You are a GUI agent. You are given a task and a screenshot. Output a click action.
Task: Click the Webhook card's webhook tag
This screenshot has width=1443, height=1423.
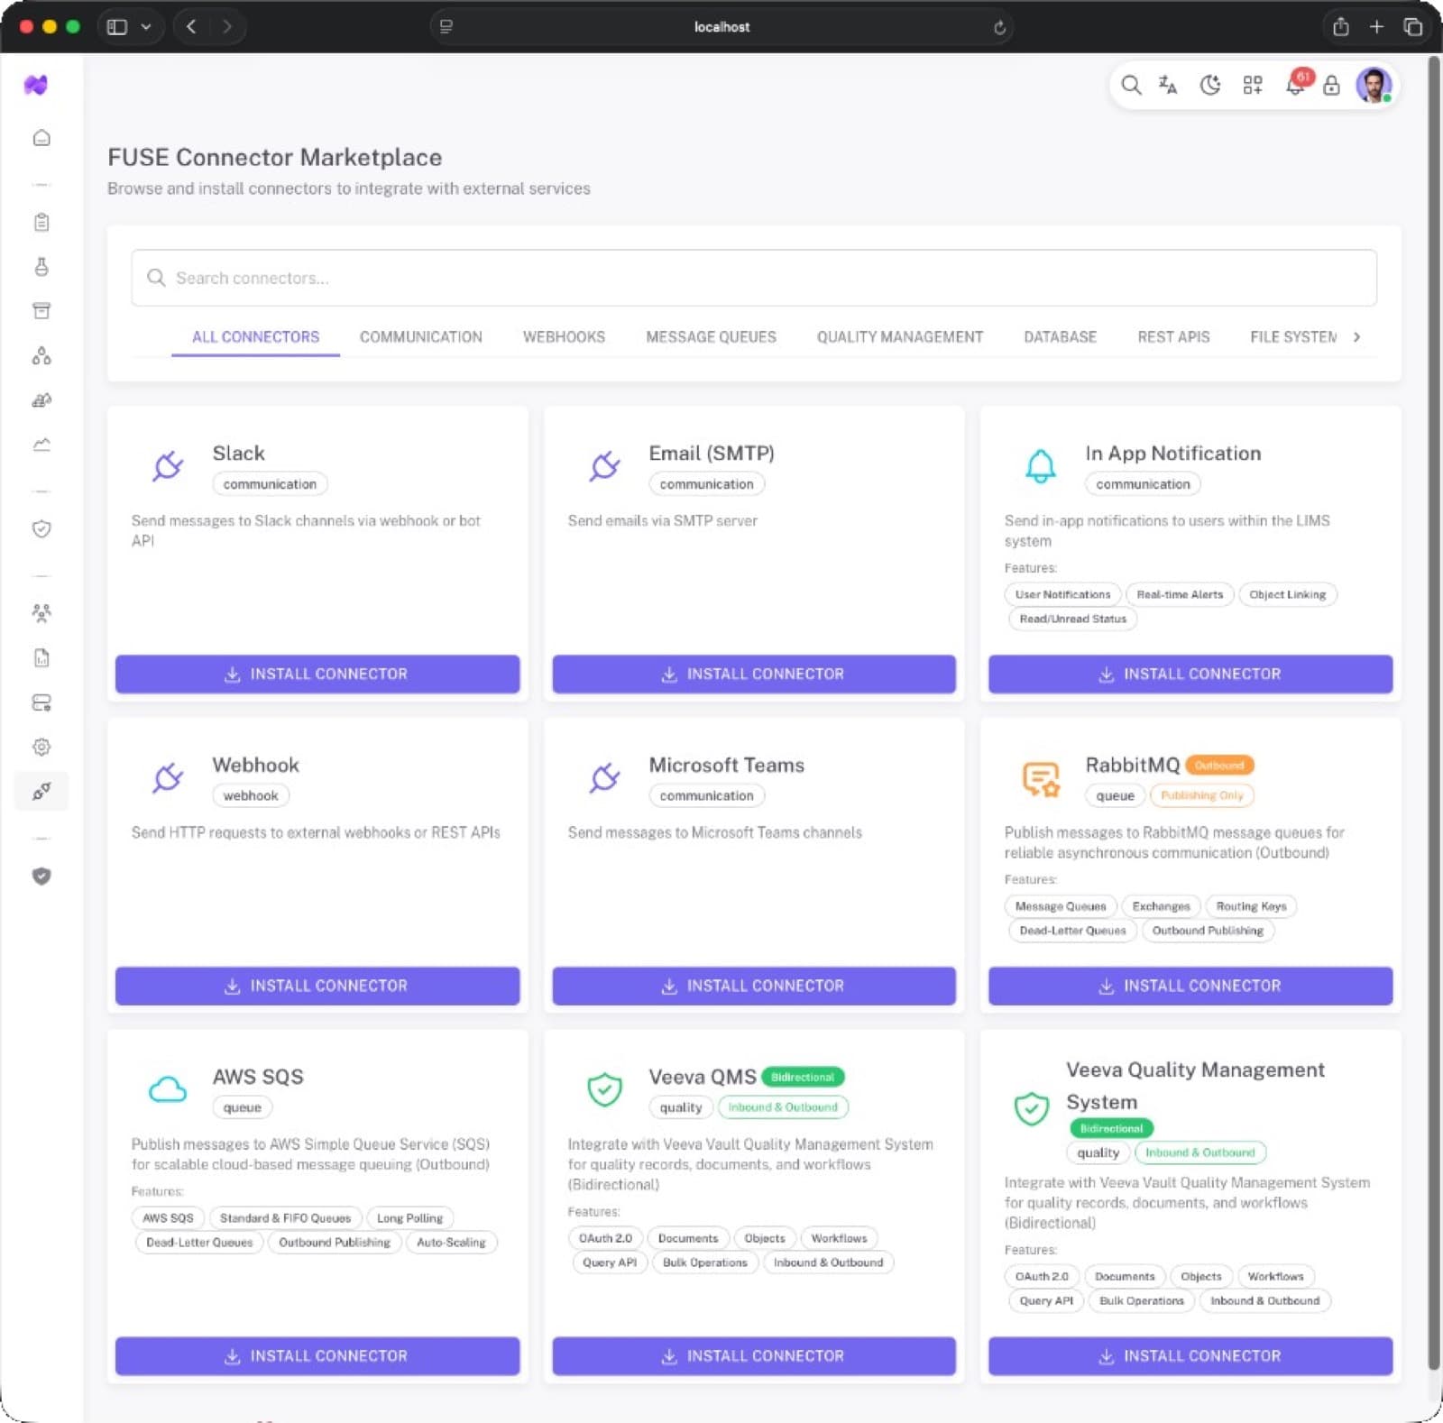pos(251,795)
